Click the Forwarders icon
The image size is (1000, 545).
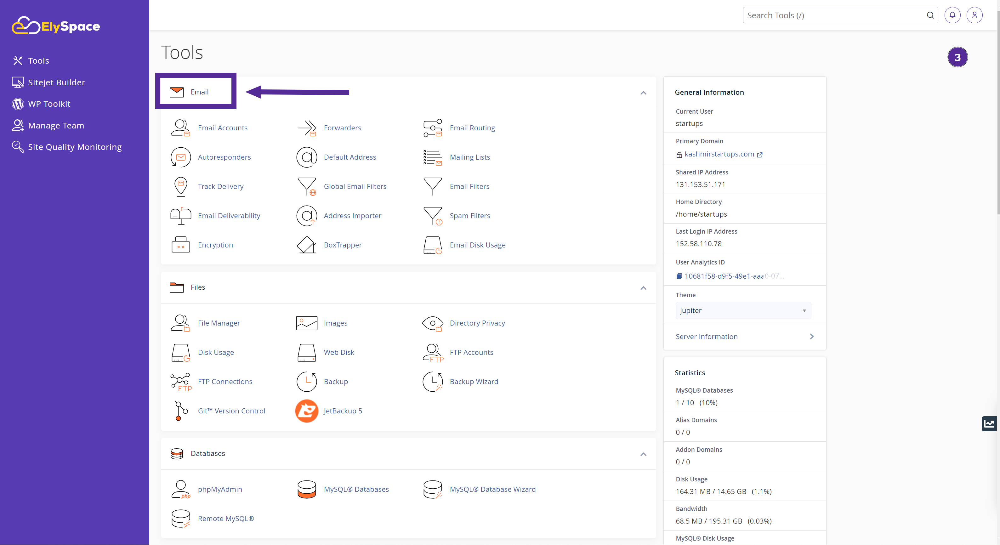pyautogui.click(x=307, y=128)
